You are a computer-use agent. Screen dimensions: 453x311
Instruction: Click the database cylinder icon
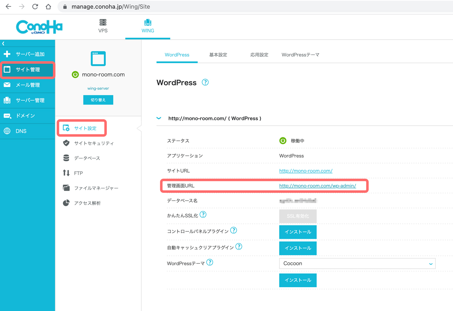[66, 158]
